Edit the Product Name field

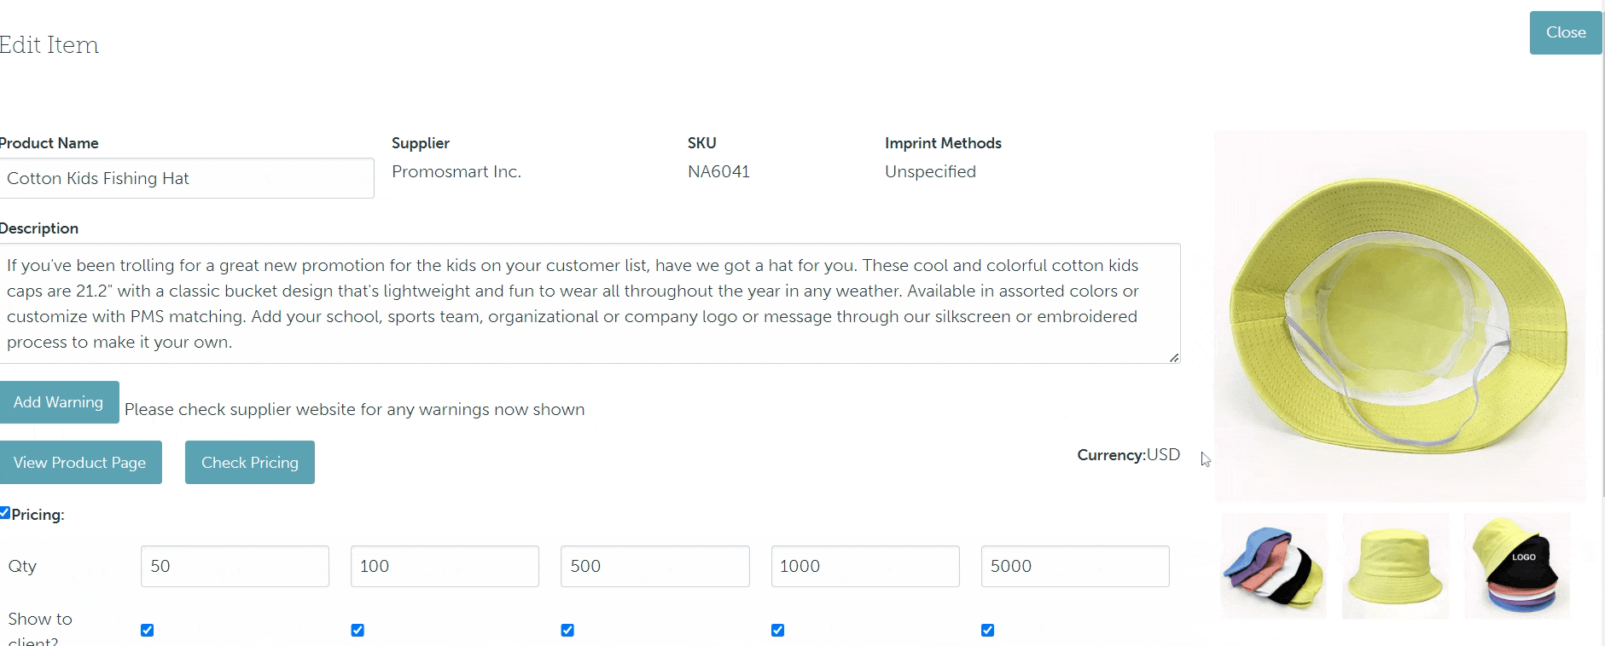(x=186, y=178)
